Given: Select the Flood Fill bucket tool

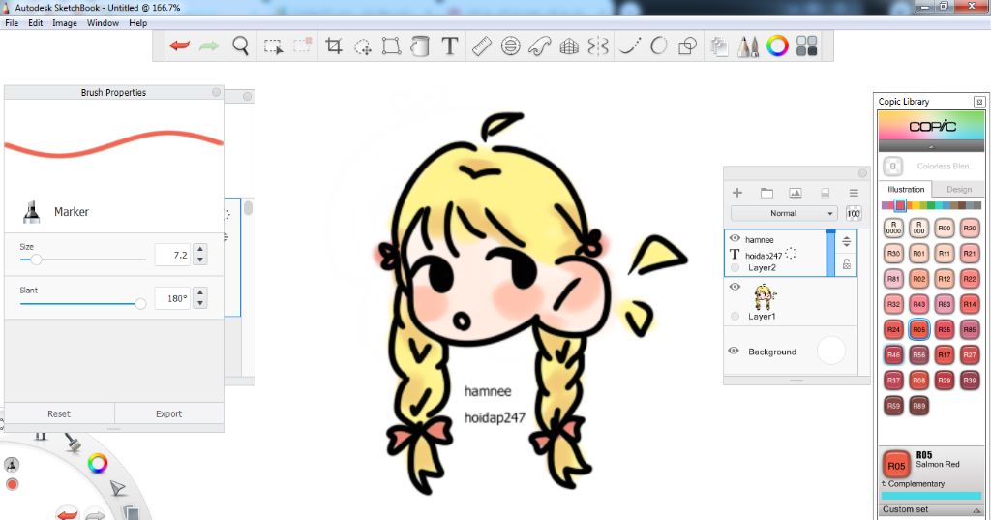Looking at the screenshot, I should point(420,46).
